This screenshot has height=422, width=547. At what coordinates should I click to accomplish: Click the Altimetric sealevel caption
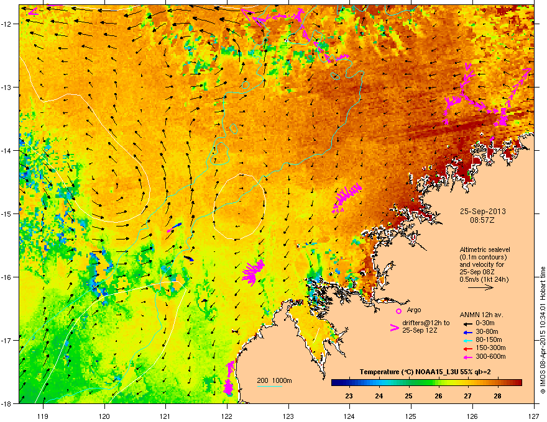485,249
